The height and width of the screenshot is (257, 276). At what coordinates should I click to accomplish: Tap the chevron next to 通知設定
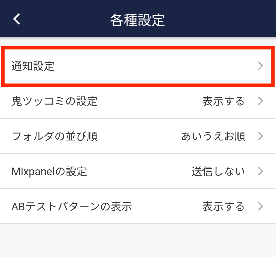pyautogui.click(x=260, y=66)
